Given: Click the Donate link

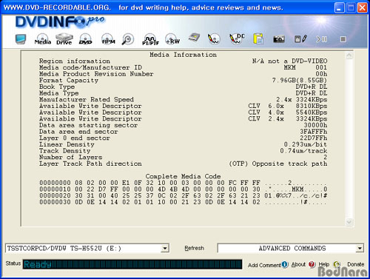Looking at the screenshot, I should point(356,264).
